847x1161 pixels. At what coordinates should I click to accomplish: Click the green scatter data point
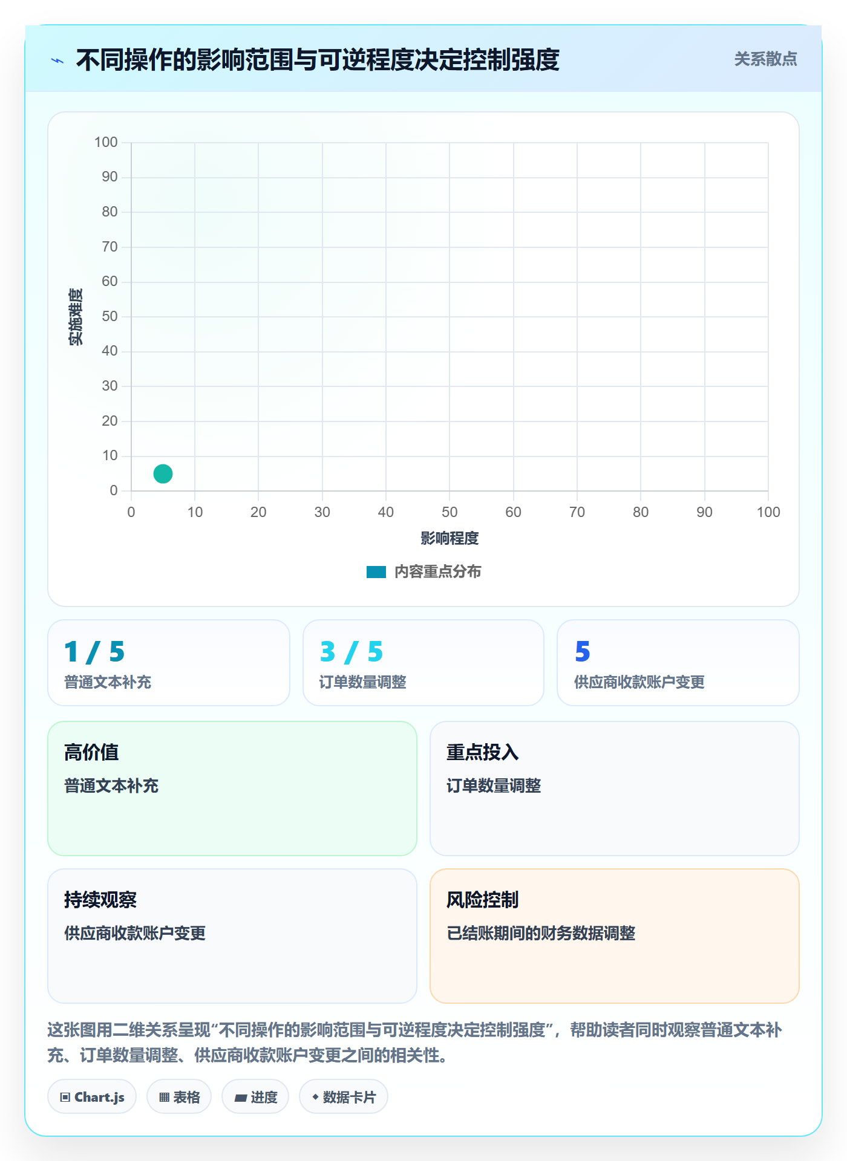pyautogui.click(x=163, y=473)
